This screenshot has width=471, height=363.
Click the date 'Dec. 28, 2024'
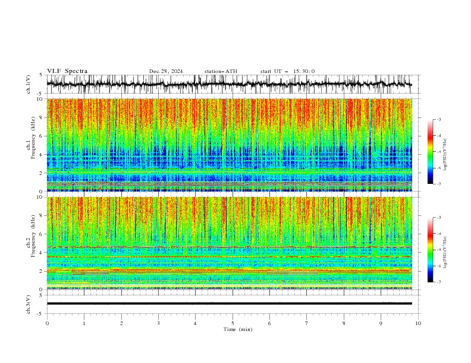(166, 71)
